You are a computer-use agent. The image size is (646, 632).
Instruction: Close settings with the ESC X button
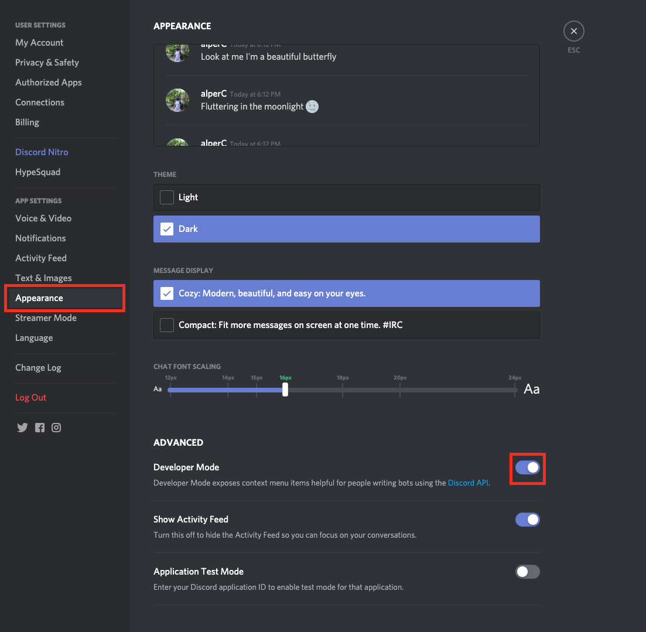[573, 31]
